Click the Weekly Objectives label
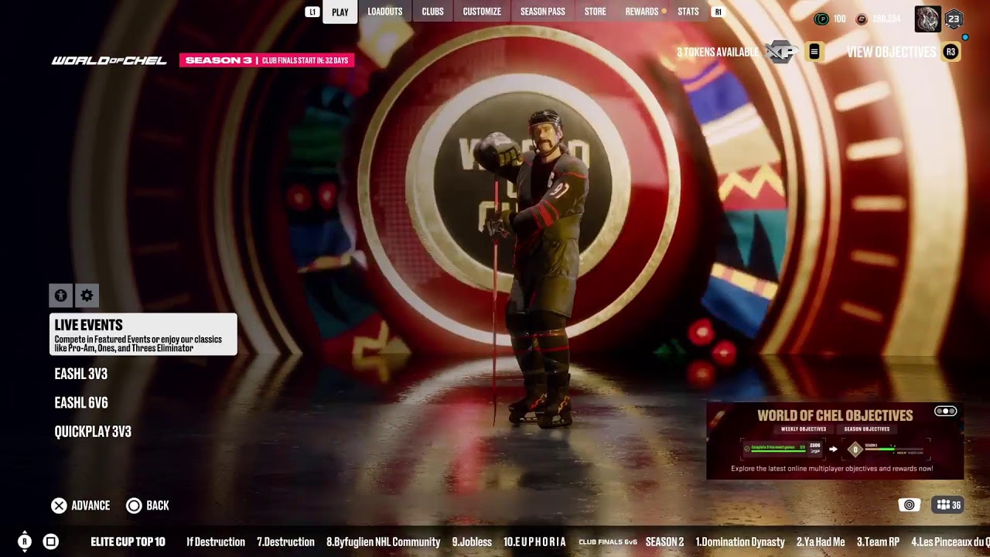990x557 pixels. click(x=804, y=429)
